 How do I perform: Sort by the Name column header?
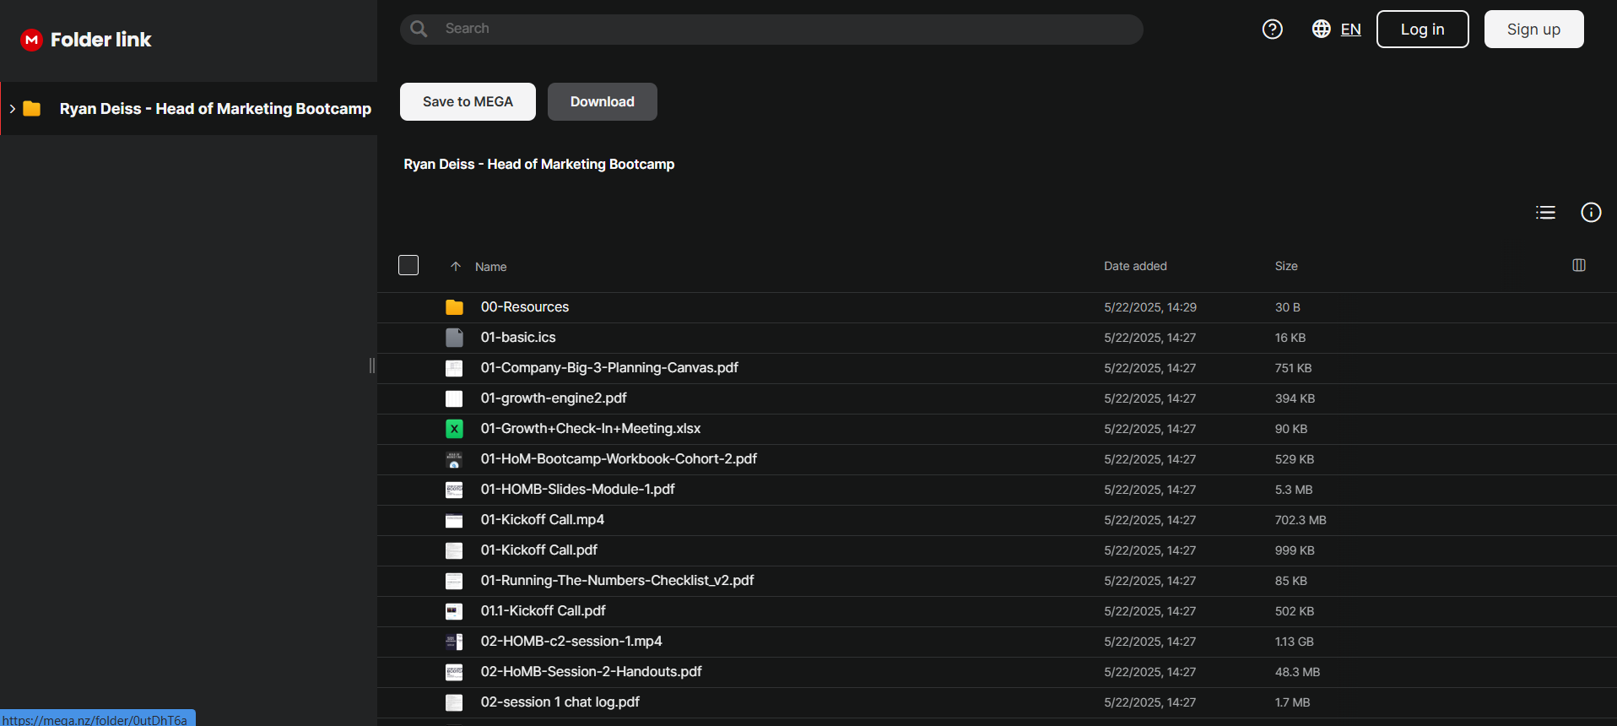(490, 267)
